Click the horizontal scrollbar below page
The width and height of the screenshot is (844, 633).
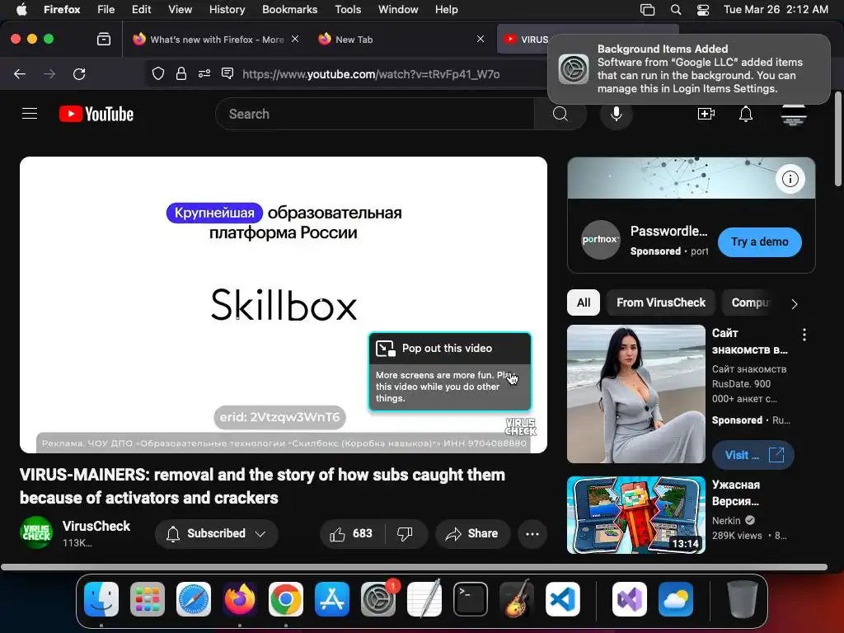pyautogui.click(x=414, y=567)
